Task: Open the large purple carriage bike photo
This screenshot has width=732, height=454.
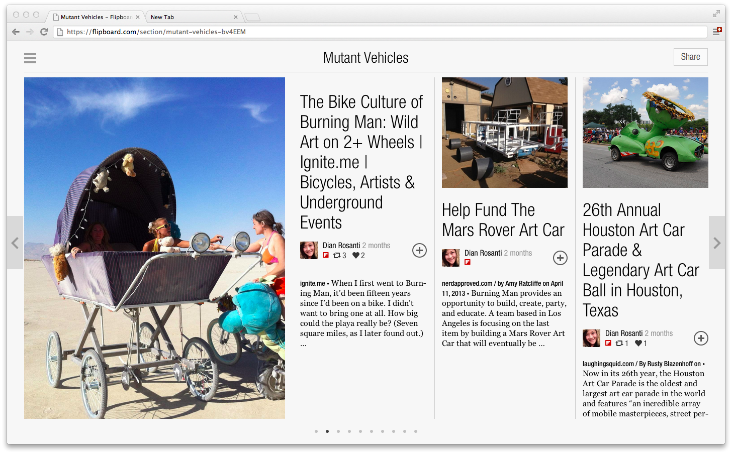Action: click(154, 248)
